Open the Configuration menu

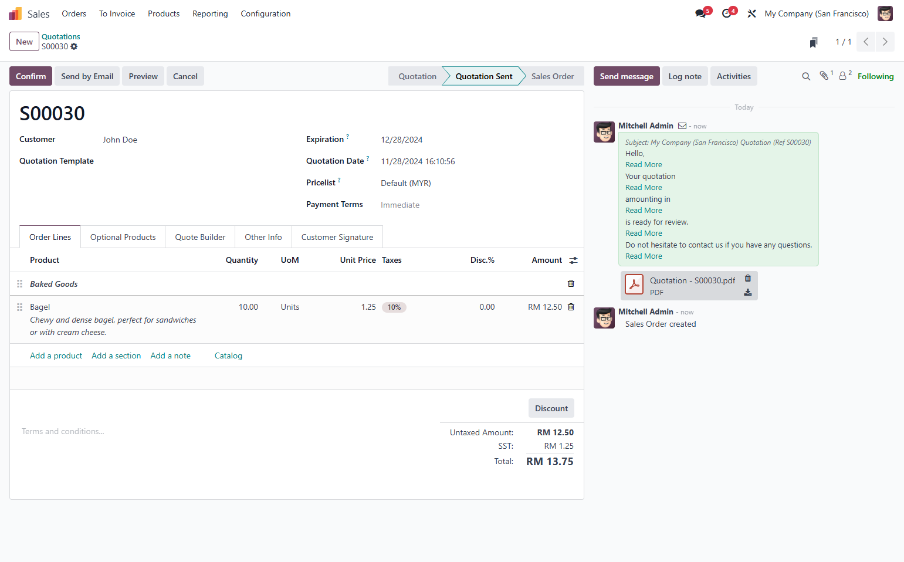266,13
